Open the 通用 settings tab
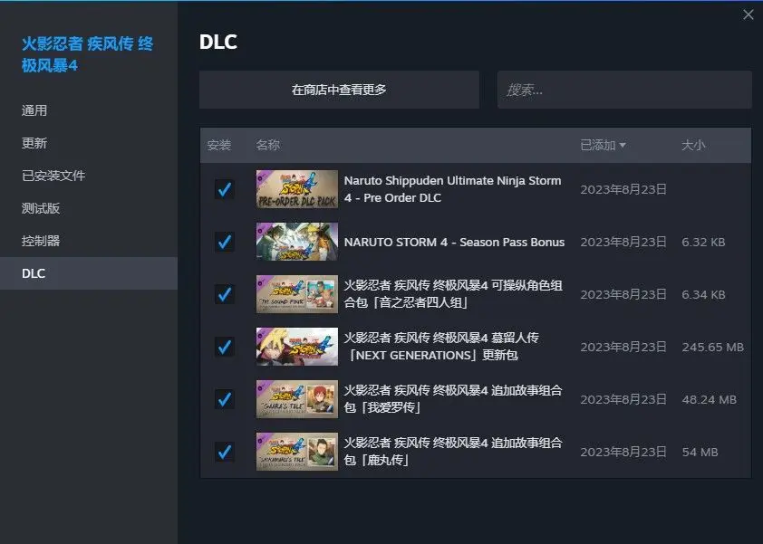The image size is (763, 544). pos(89,110)
